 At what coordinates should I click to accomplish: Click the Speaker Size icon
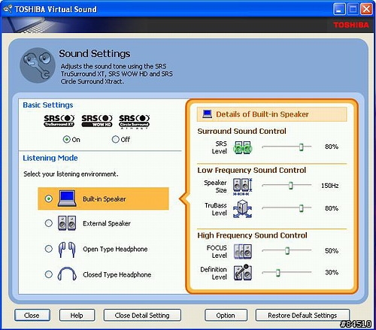click(x=242, y=186)
